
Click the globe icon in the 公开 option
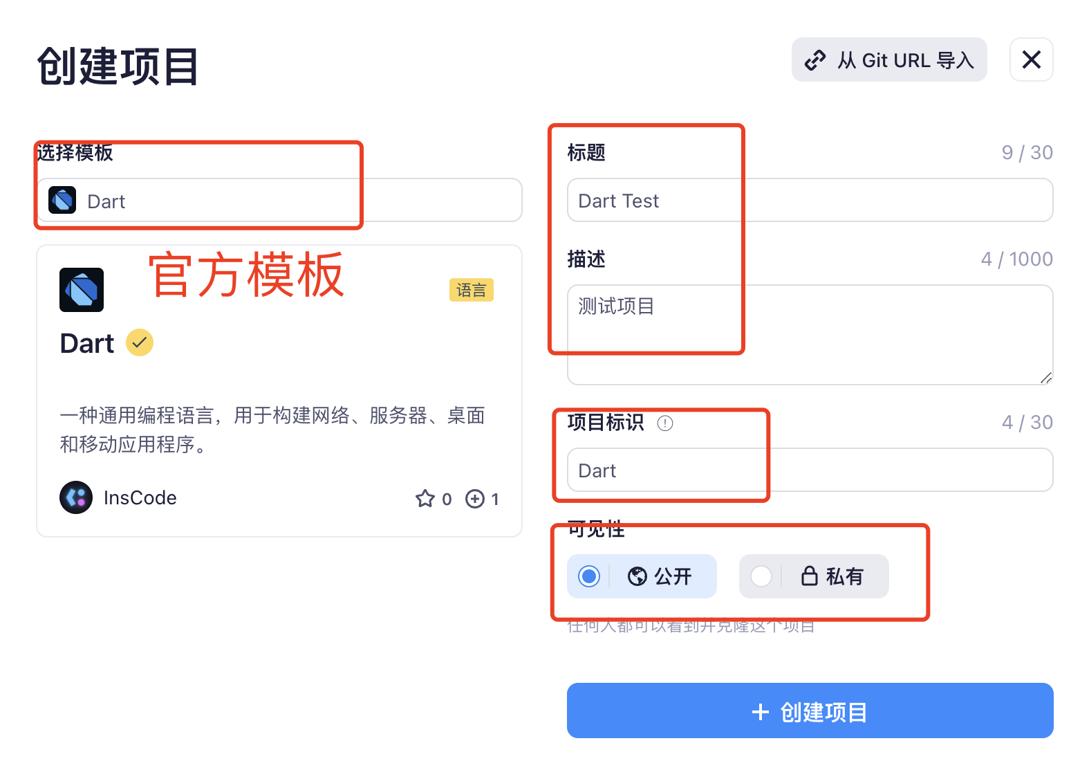(x=637, y=576)
